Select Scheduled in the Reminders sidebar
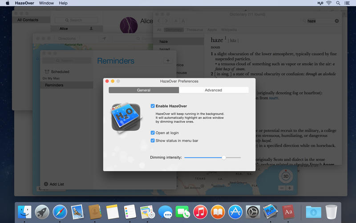Viewport: 356px width, 223px height. coord(60,71)
